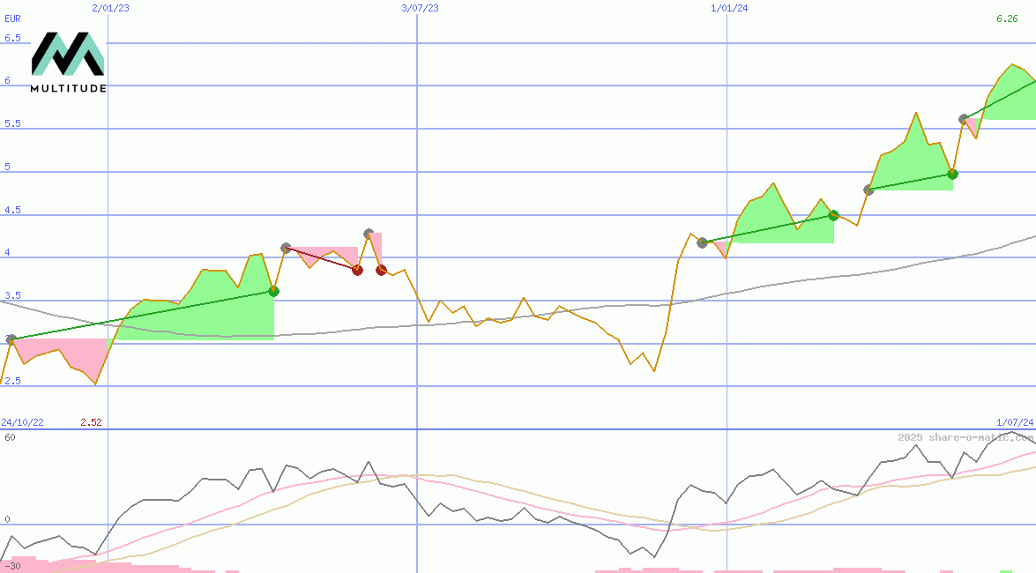Select the gray entry marker at chart start

click(11, 339)
